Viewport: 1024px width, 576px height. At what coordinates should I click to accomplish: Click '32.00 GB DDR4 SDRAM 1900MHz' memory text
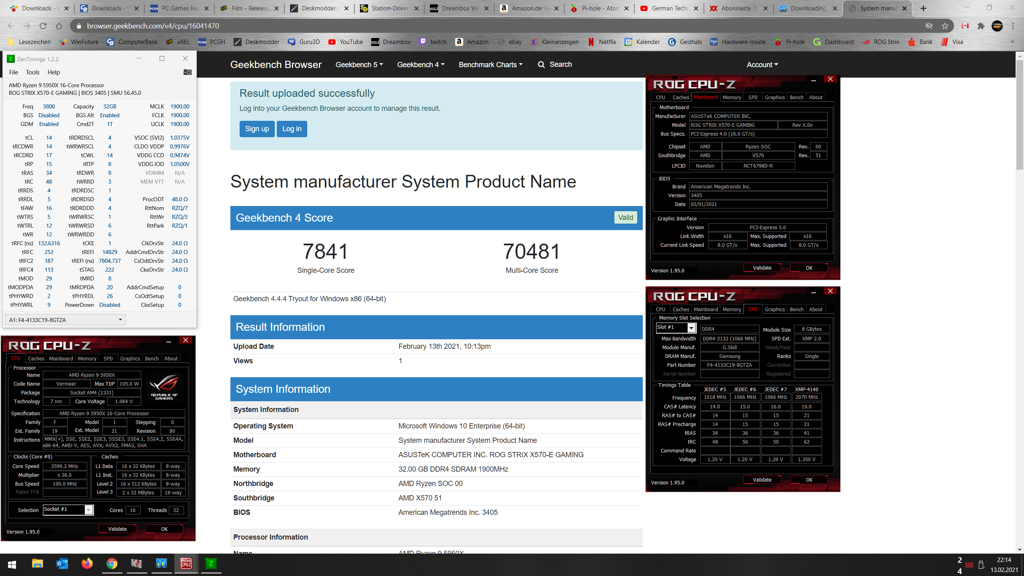[453, 469]
